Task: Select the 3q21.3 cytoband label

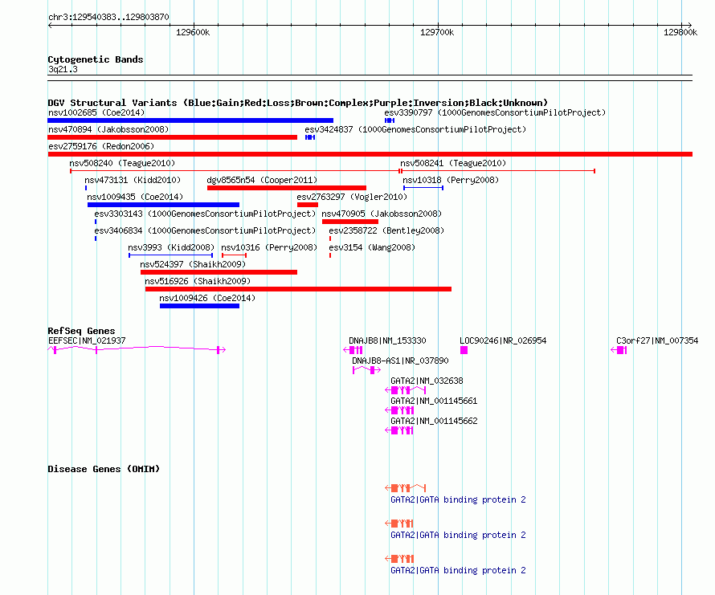Action: 63,69
